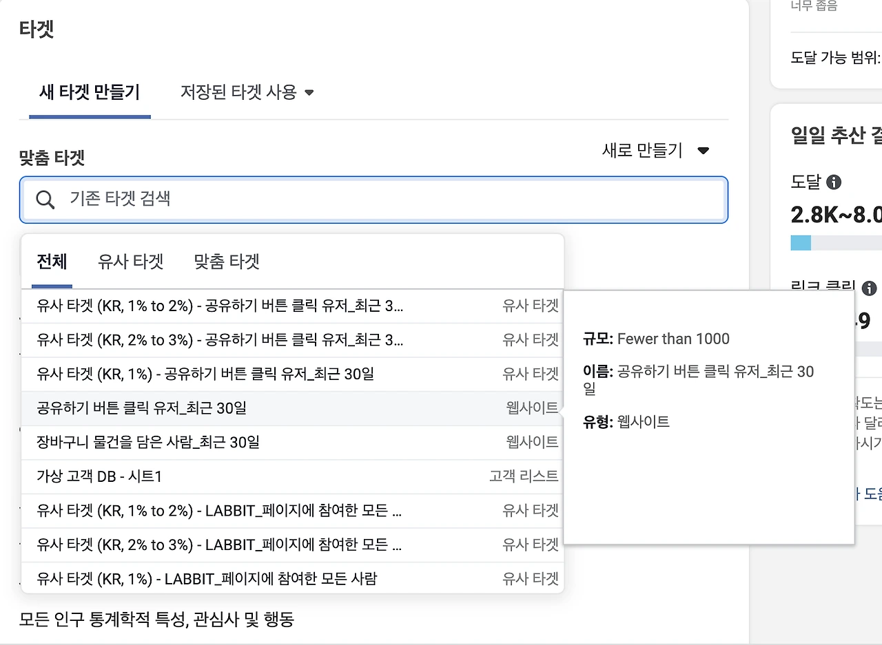Select 유사 타겟 (KR, 1%) - 공유하기 버튼 클릭 유저

(205, 374)
